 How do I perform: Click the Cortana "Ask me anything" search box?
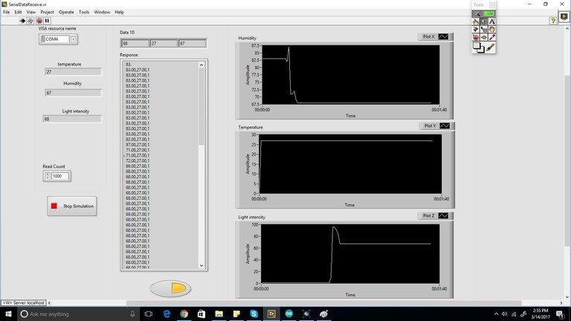[x=78, y=314]
